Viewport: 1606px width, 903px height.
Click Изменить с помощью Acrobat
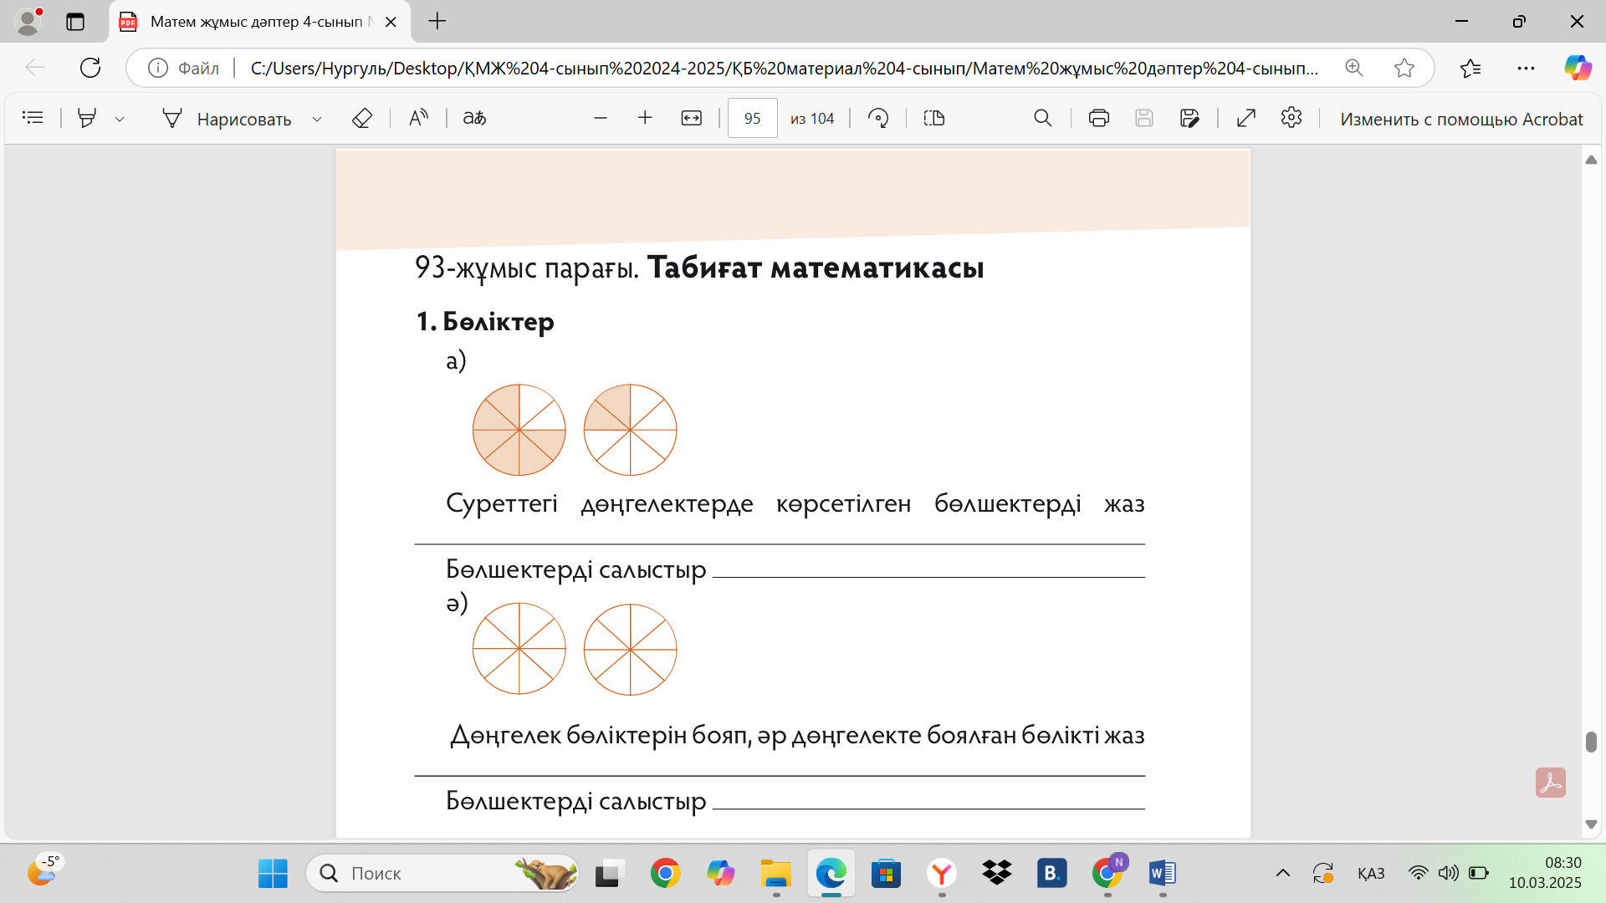click(x=1460, y=119)
